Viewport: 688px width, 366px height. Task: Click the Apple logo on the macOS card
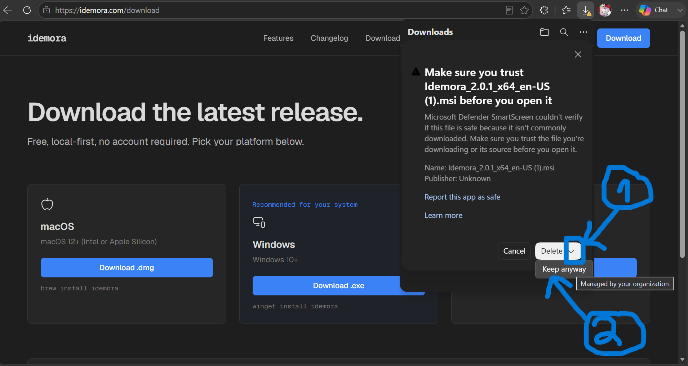pos(47,204)
